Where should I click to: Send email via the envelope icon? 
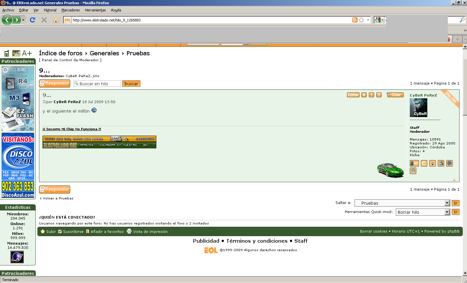(x=424, y=163)
